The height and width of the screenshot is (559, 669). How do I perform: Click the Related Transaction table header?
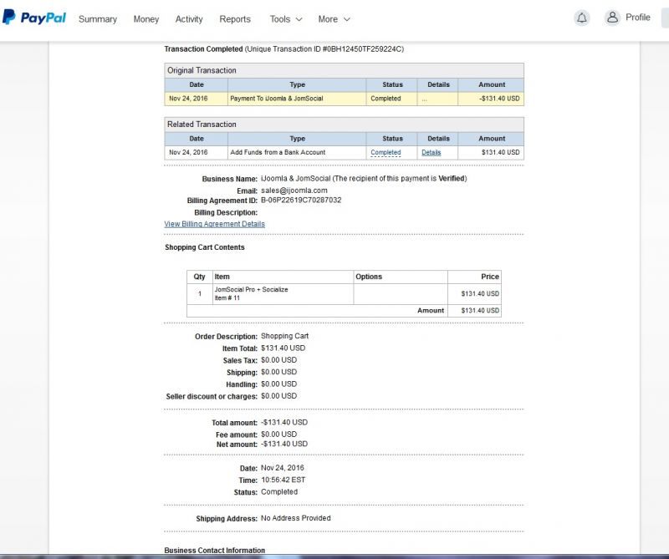point(344,124)
